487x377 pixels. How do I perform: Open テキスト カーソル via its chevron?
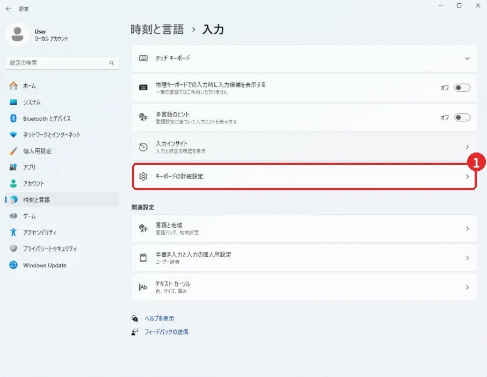click(x=468, y=287)
